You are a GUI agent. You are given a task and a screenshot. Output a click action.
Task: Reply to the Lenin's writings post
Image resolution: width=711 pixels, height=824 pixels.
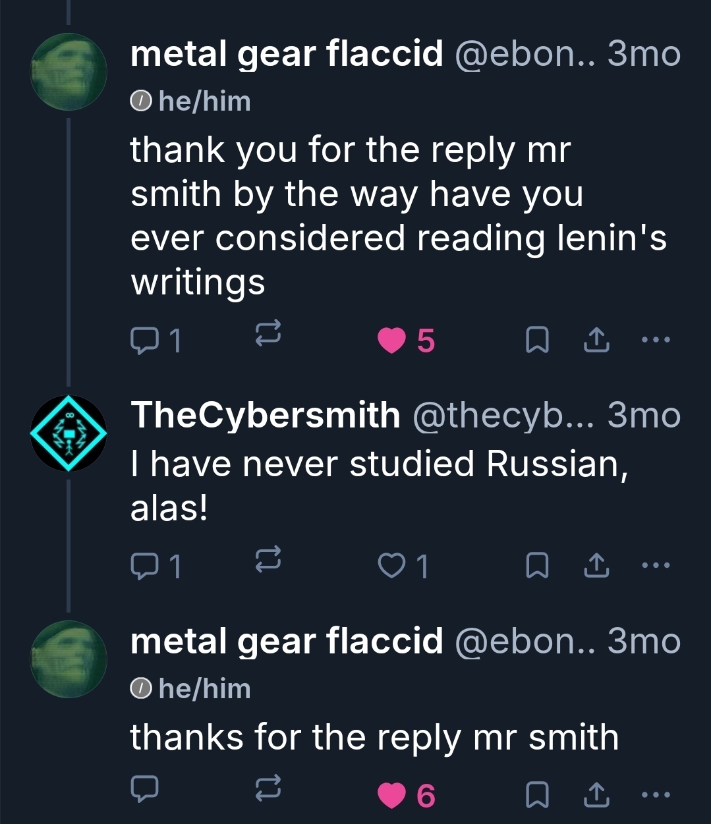144,340
